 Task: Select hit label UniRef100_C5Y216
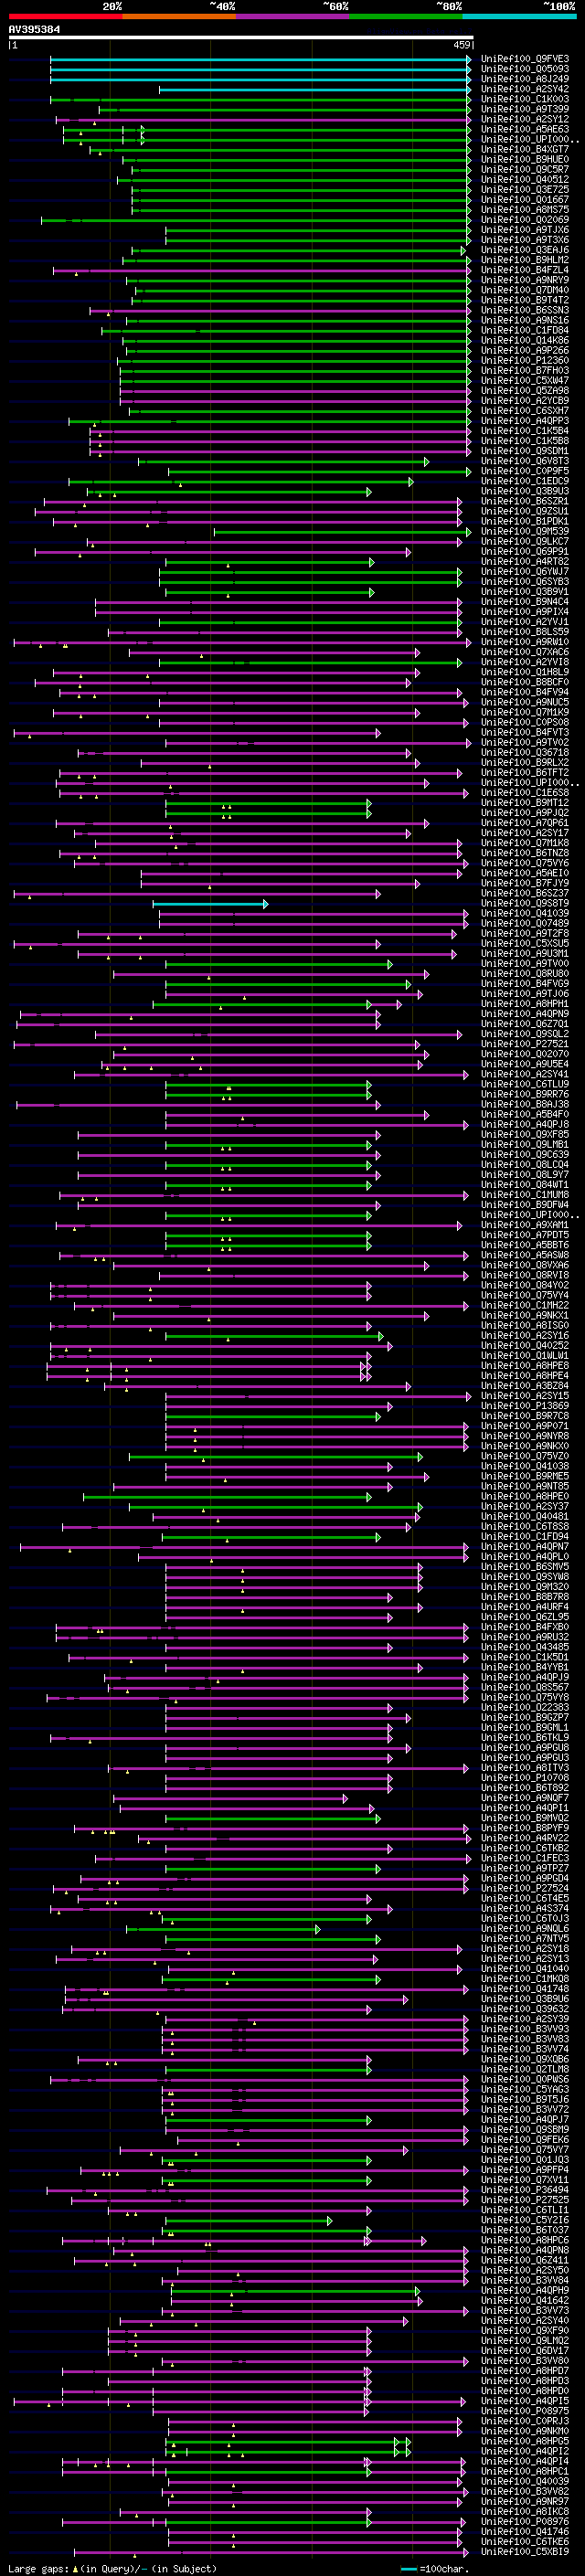point(525,2220)
